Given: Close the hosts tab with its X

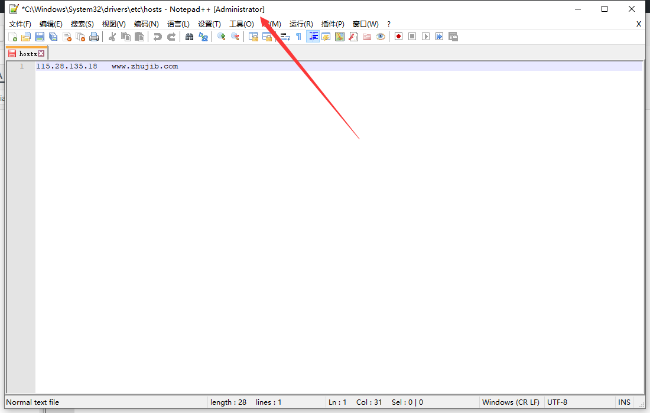Looking at the screenshot, I should coord(41,54).
